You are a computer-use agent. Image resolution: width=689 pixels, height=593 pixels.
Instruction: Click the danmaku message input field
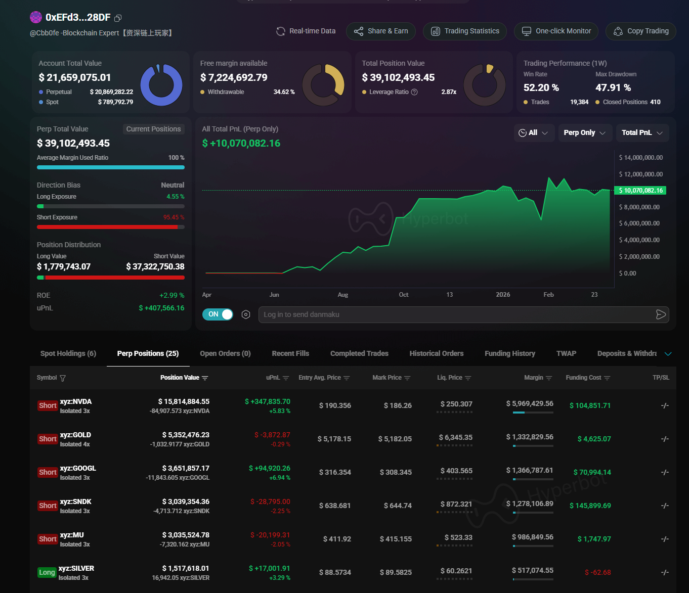[x=455, y=314]
